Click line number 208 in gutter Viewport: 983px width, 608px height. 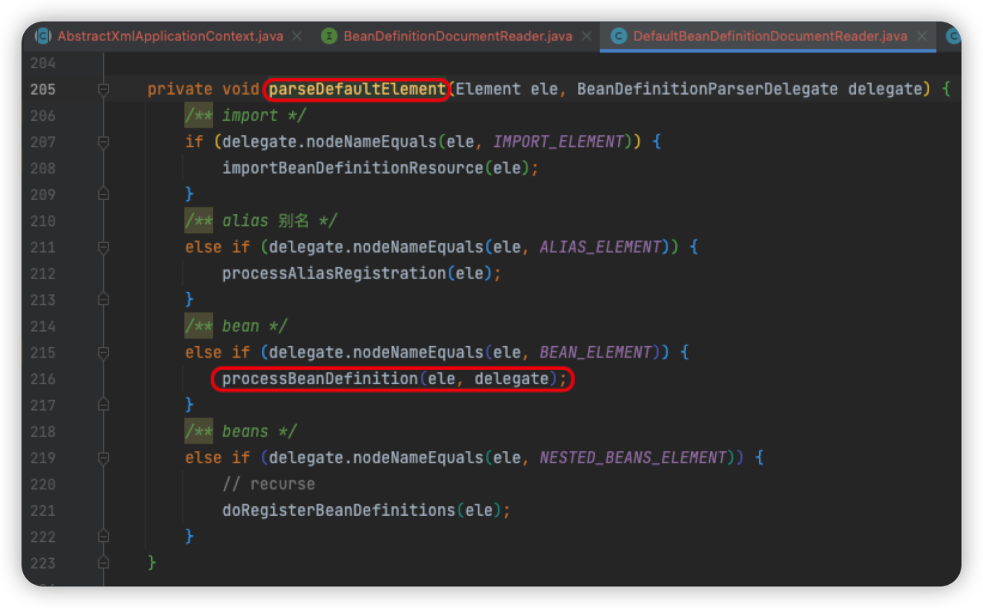coord(43,168)
